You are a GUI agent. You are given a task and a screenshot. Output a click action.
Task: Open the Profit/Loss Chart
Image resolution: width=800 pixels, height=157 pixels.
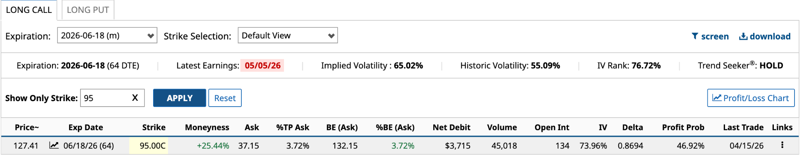tap(750, 98)
